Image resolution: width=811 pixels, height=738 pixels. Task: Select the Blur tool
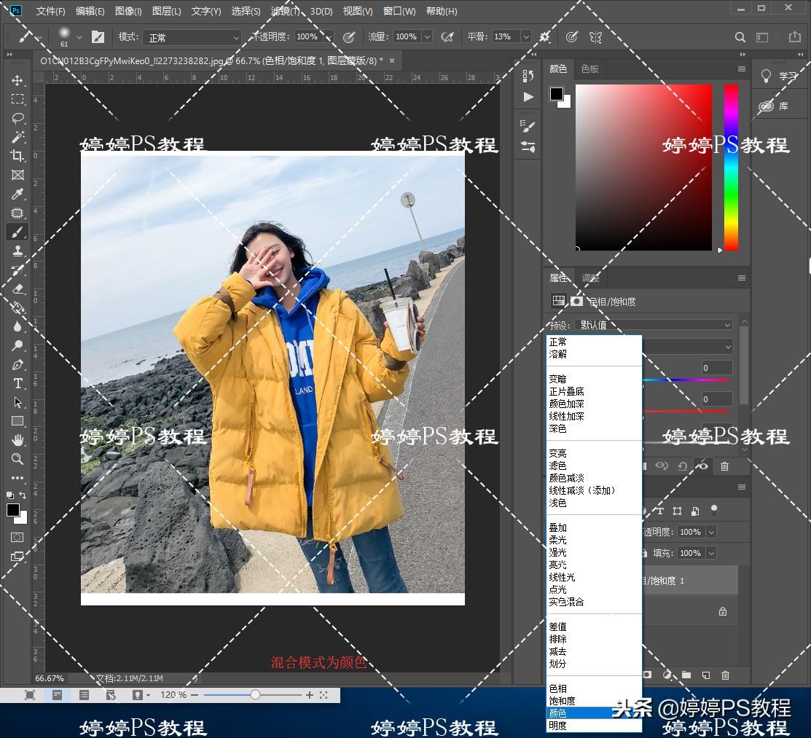[17, 326]
